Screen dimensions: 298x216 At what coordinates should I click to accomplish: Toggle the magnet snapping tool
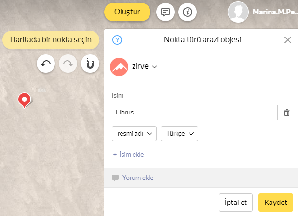pyautogui.click(x=90, y=64)
